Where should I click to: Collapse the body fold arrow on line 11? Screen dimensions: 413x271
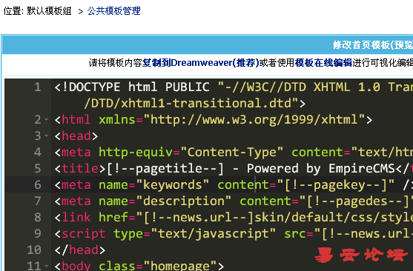47,266
